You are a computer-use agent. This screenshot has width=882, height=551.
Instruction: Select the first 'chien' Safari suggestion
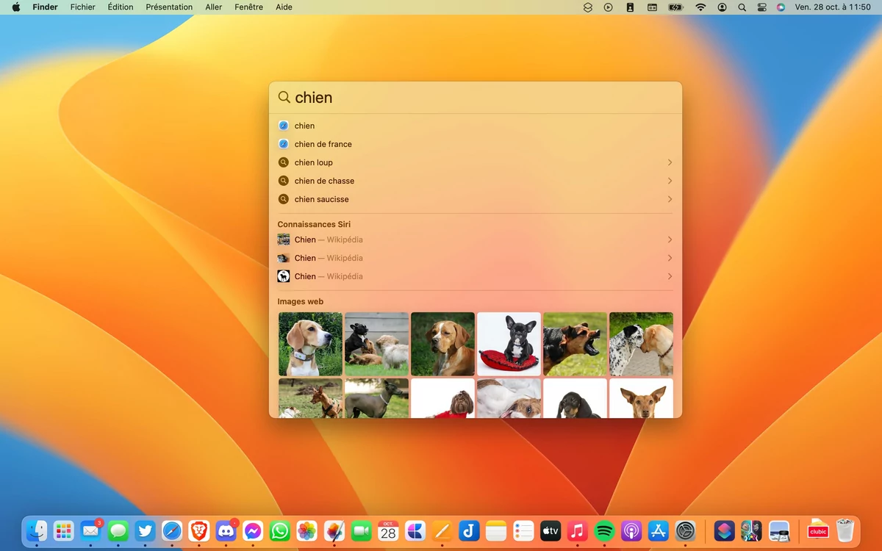(476, 126)
